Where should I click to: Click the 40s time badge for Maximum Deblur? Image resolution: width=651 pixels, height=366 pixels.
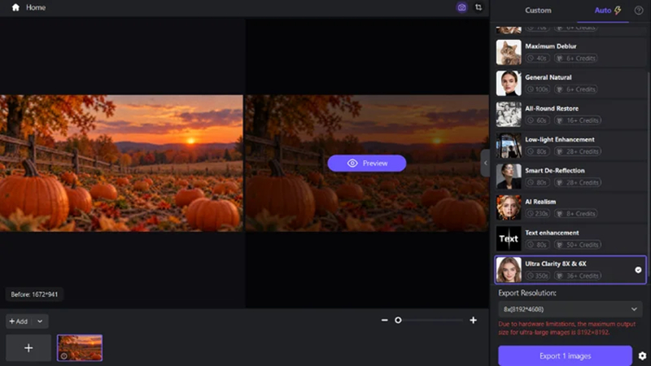click(538, 58)
